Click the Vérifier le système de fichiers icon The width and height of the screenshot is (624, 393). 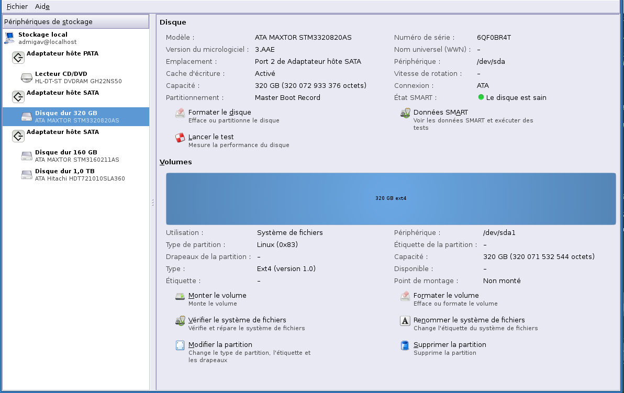[180, 321]
